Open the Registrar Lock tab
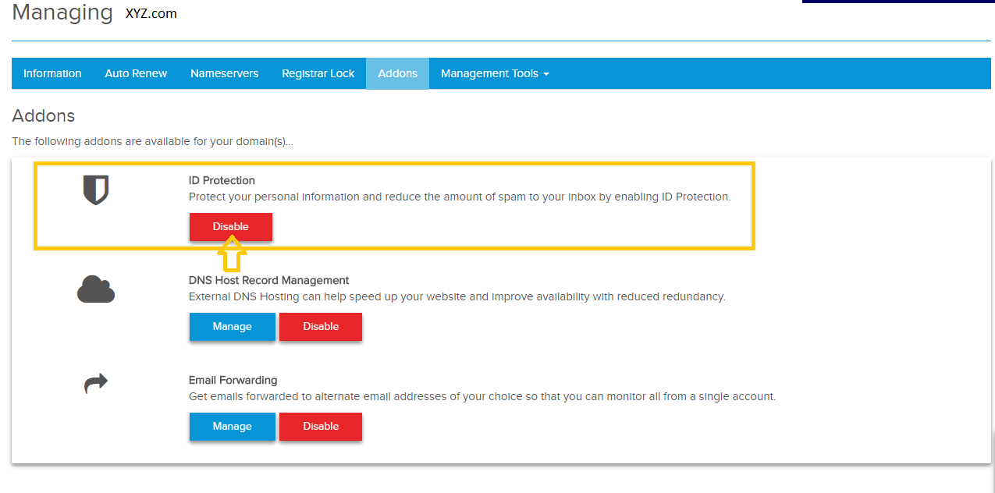 click(318, 73)
